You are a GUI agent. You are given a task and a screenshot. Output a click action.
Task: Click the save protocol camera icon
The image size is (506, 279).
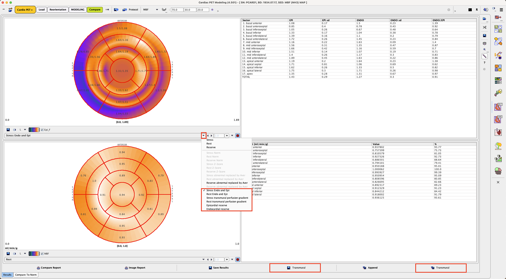(116, 10)
